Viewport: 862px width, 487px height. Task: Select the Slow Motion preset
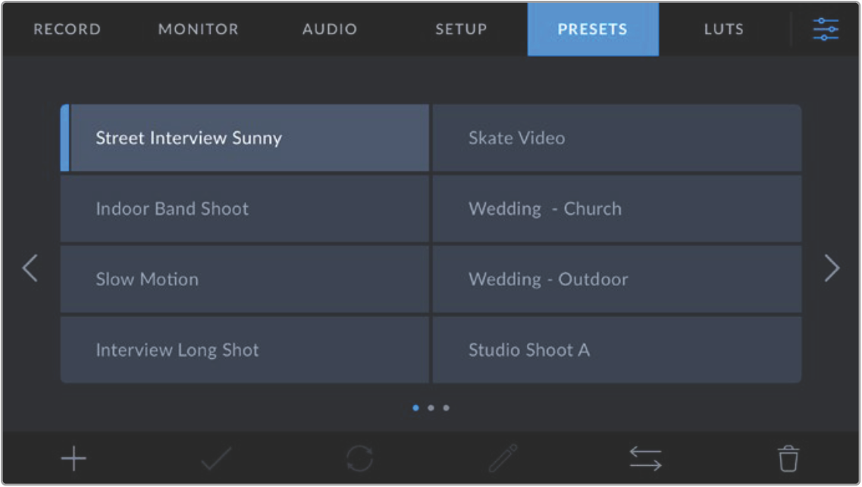click(x=245, y=279)
